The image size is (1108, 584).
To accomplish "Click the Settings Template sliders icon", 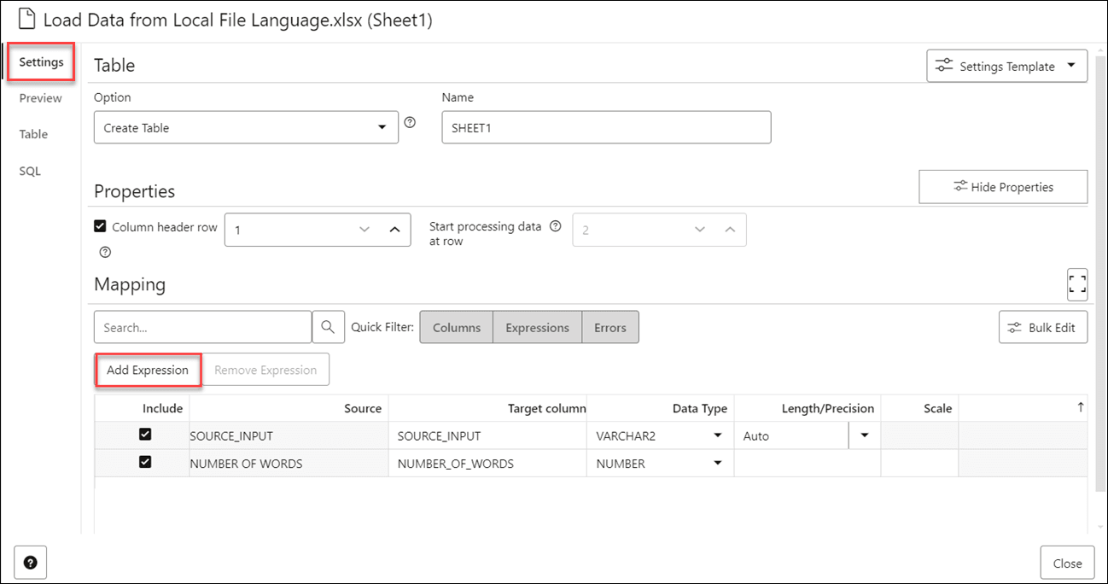I will [x=943, y=65].
